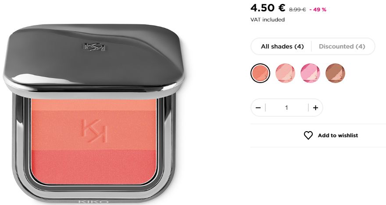Choose the light pink shade swatch
The height and width of the screenshot is (205, 386).
point(285,73)
